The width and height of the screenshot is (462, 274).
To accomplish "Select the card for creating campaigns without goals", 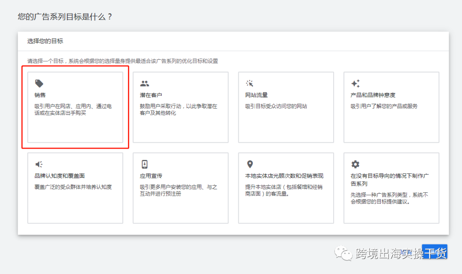I will [391, 187].
